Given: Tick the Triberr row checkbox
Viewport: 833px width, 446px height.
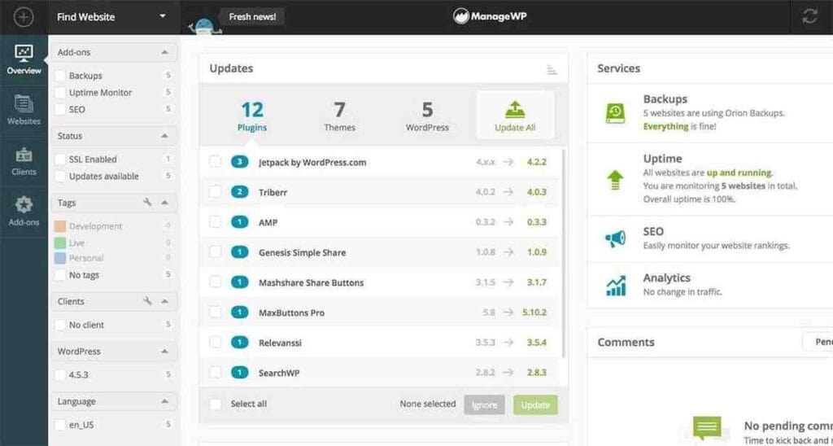Looking at the screenshot, I should coord(215,192).
